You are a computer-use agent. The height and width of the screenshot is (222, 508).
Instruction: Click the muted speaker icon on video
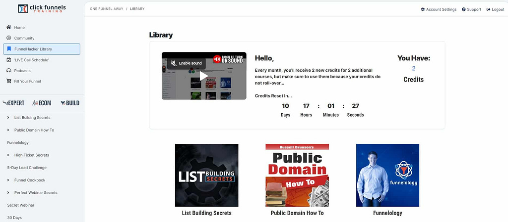pos(174,63)
